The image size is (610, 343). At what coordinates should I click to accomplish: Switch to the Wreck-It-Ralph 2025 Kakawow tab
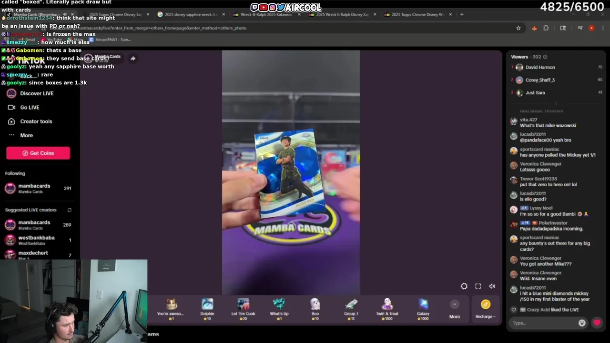pyautogui.click(x=266, y=15)
